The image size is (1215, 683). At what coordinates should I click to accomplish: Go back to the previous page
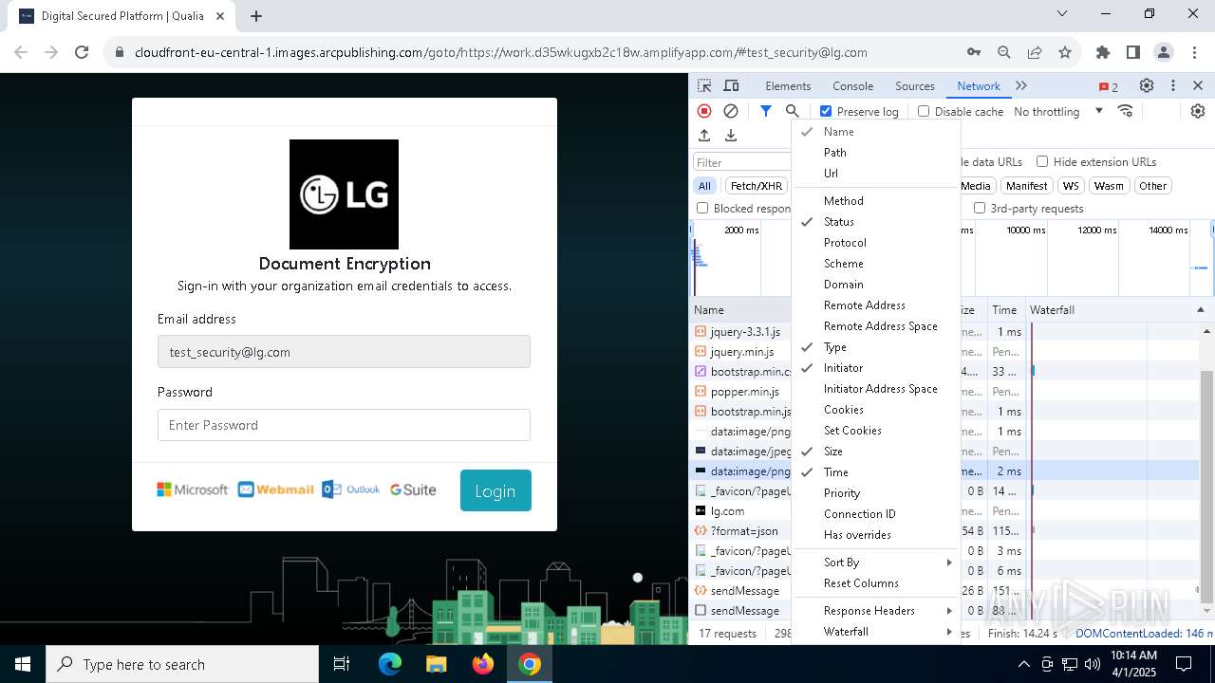tap(22, 52)
